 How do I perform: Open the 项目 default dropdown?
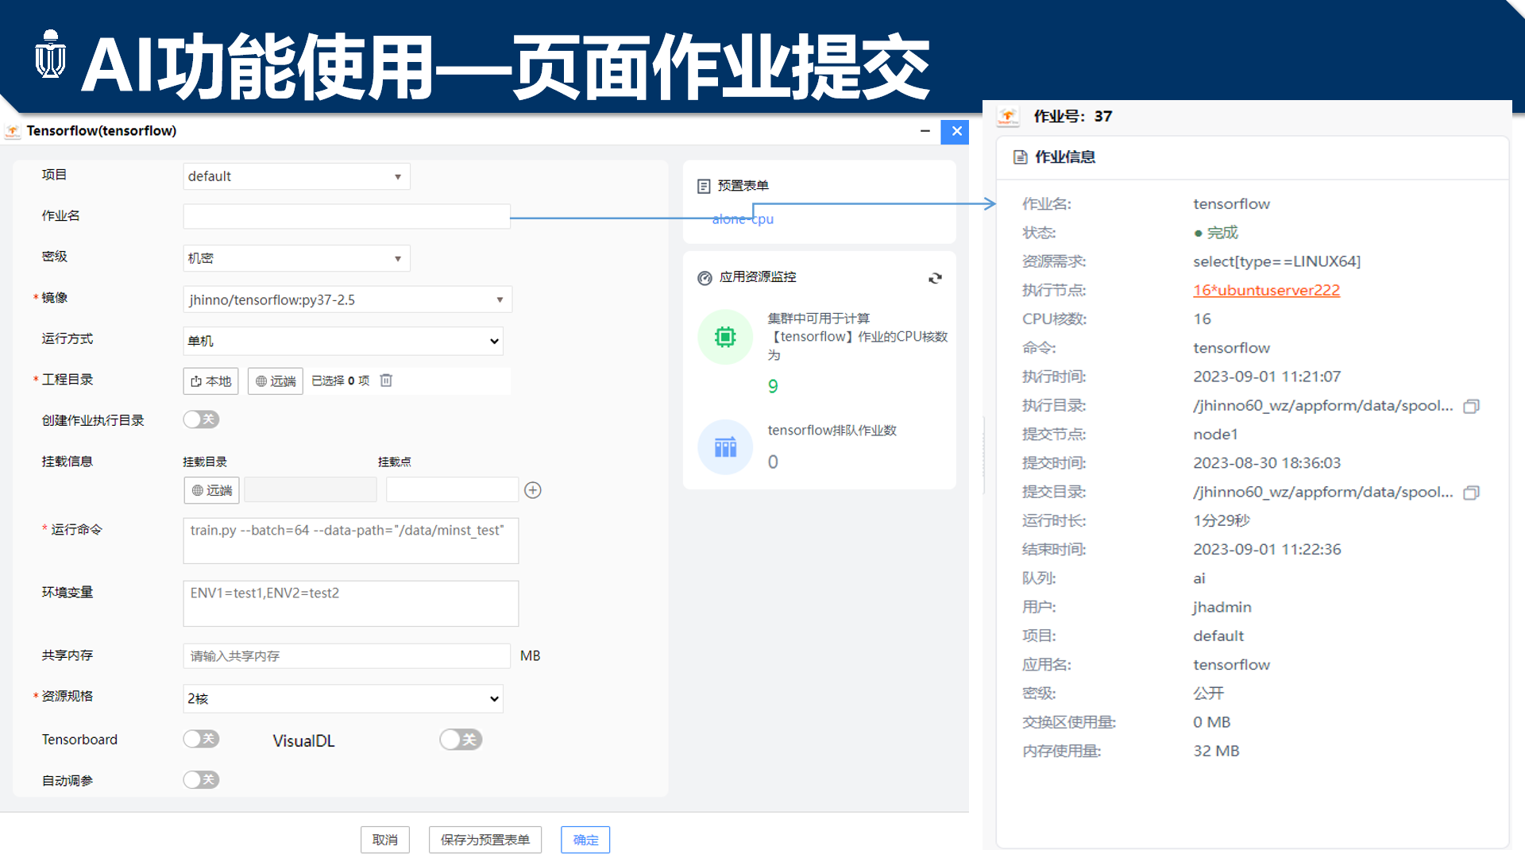click(296, 176)
